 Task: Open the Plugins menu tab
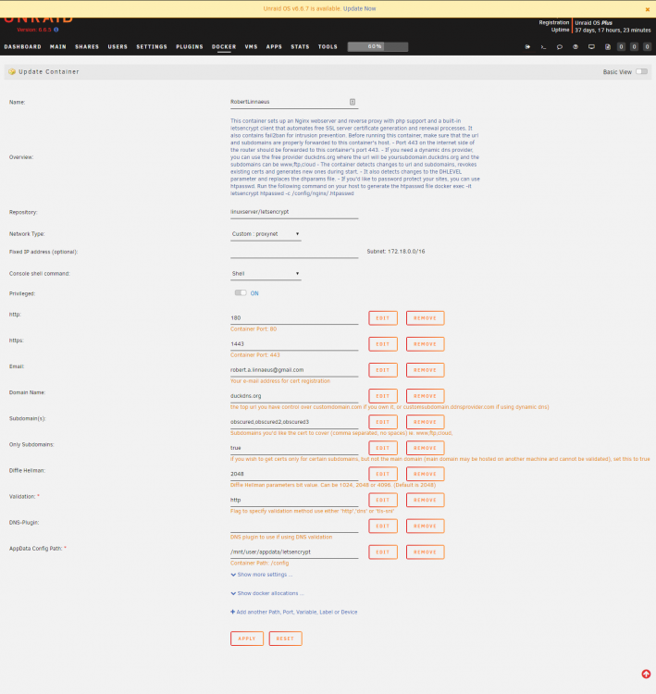click(190, 46)
